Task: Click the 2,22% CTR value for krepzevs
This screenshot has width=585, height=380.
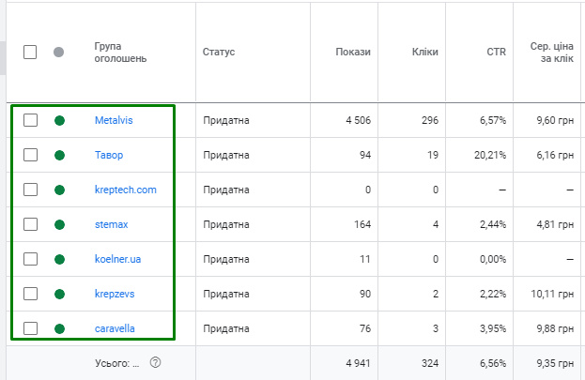Action: 493,294
